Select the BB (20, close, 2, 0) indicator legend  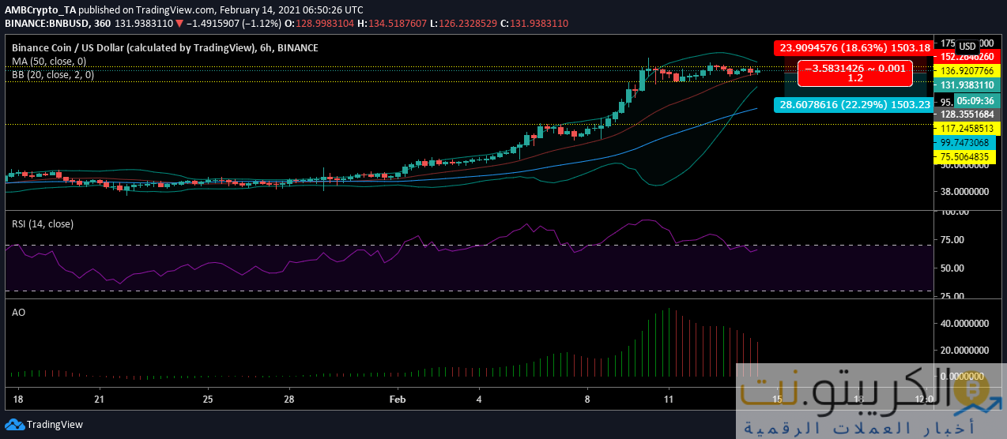(53, 74)
